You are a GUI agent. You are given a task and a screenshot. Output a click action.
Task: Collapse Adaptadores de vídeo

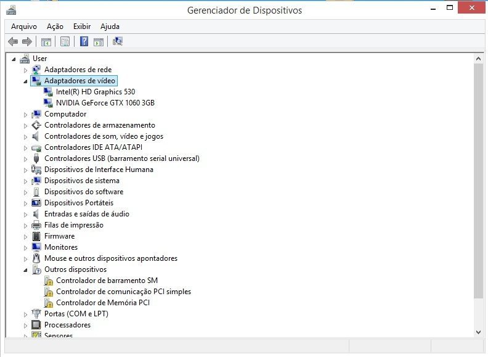pyautogui.click(x=25, y=81)
